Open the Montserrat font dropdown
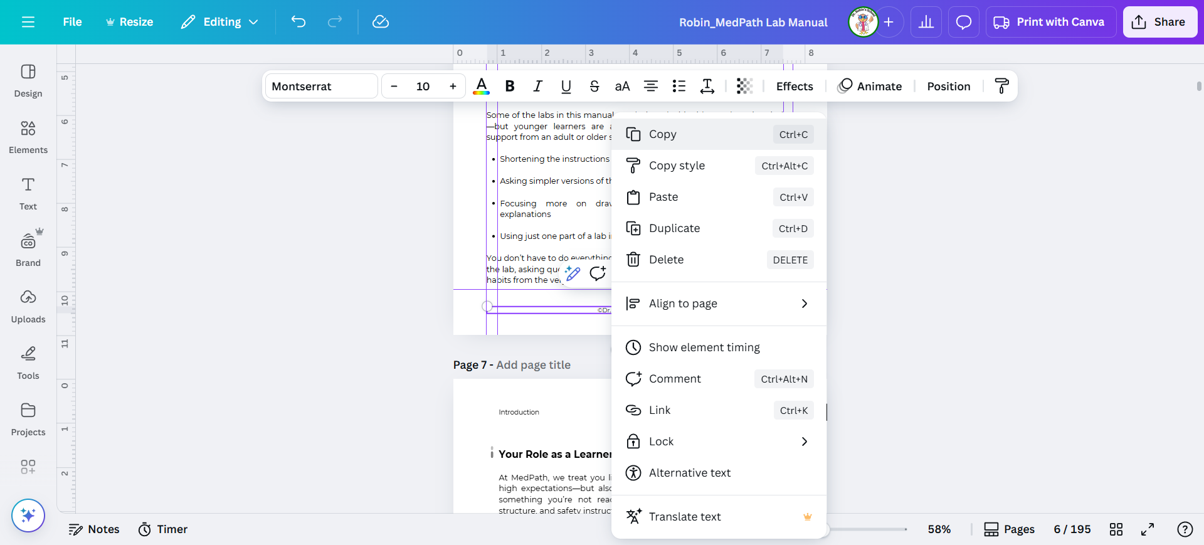The width and height of the screenshot is (1204, 545). click(322, 86)
